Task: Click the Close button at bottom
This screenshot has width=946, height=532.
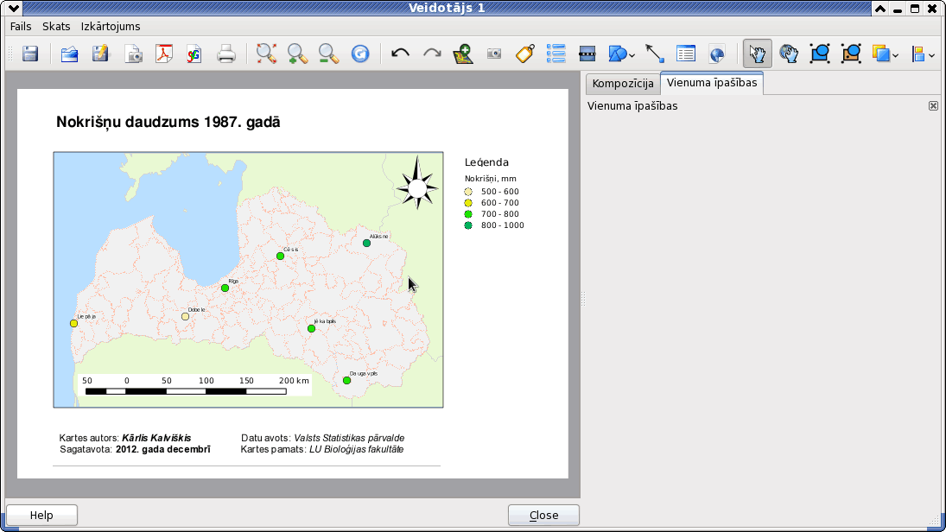Action: (x=543, y=515)
